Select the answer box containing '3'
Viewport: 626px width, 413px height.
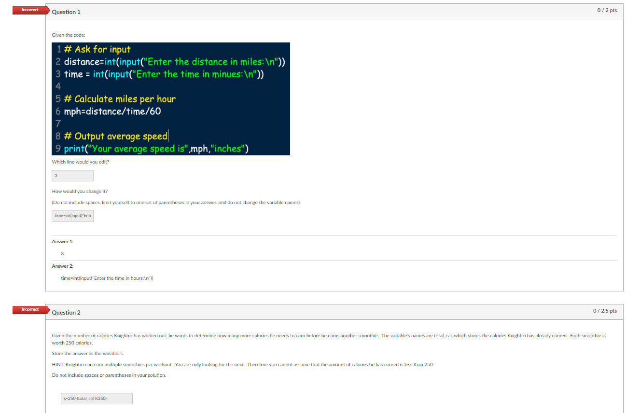coord(72,175)
